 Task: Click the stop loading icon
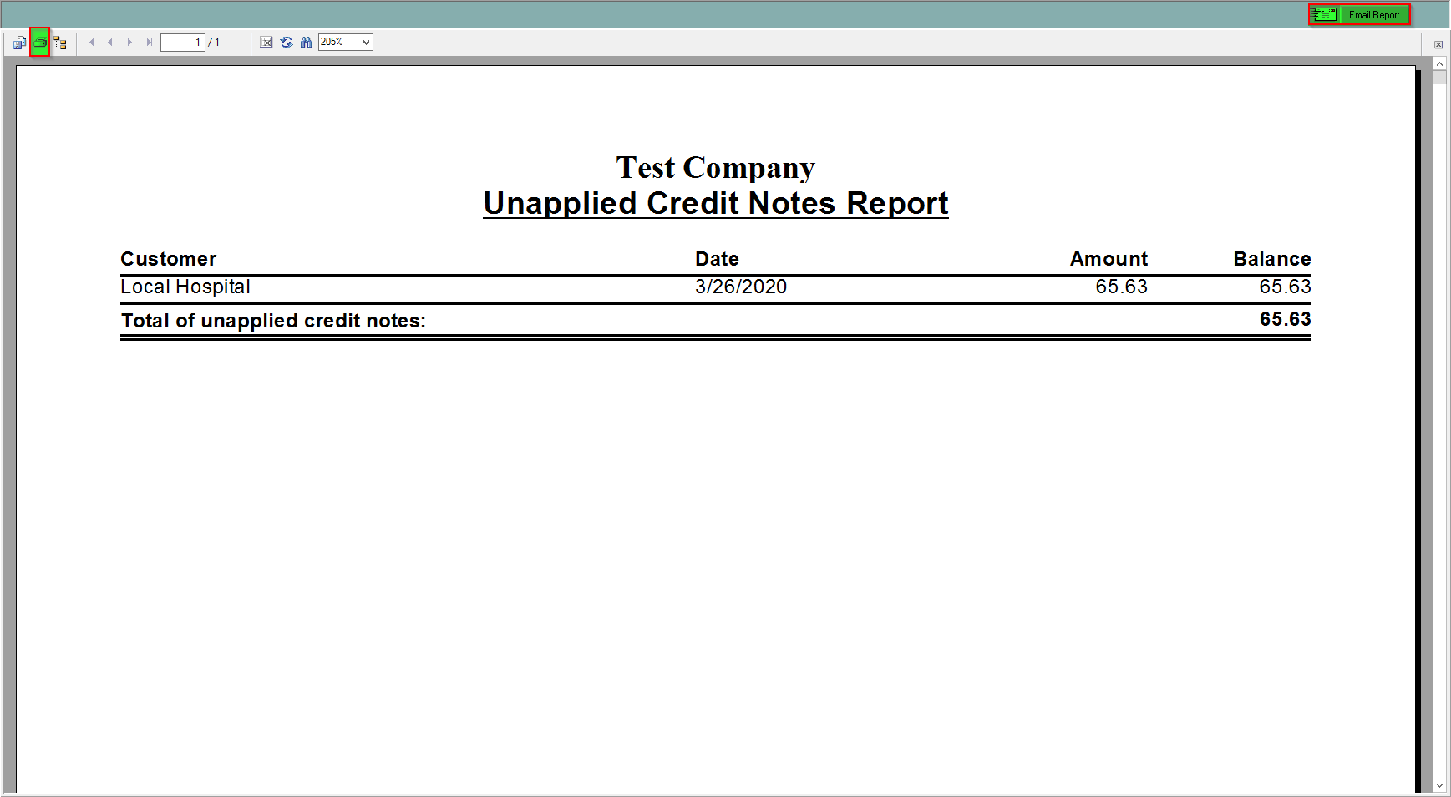(x=266, y=43)
